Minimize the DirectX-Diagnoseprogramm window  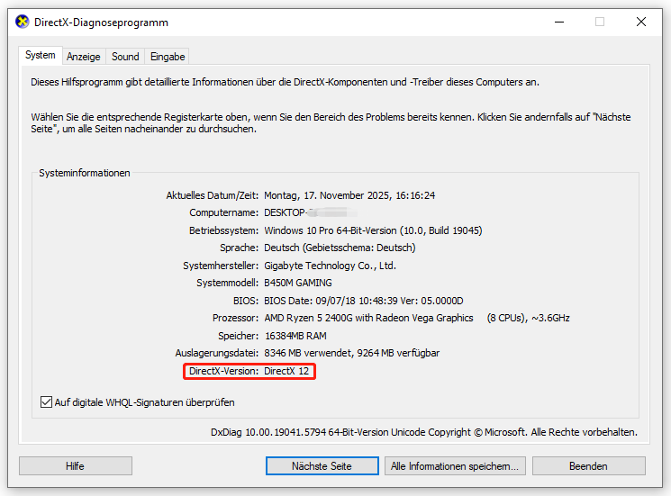(x=559, y=22)
